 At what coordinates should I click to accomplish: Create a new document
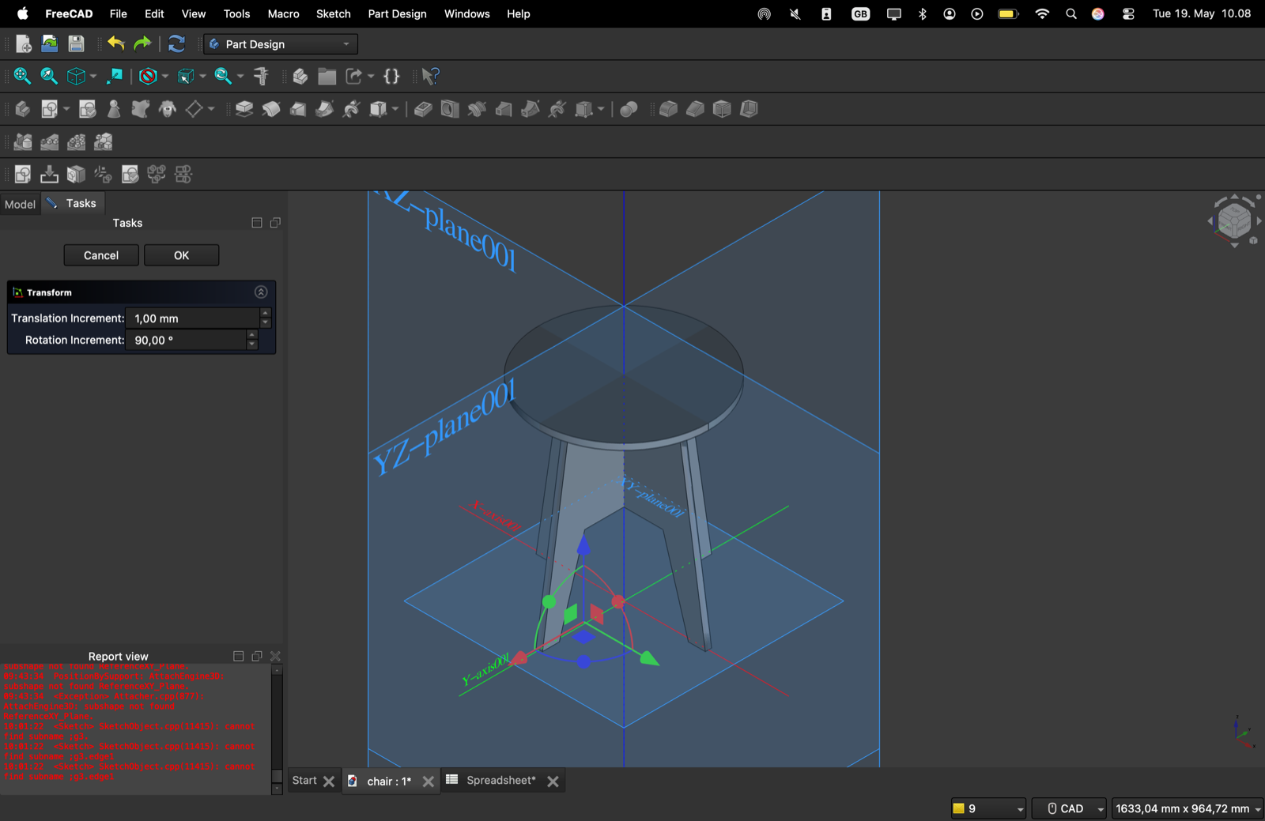coord(23,44)
